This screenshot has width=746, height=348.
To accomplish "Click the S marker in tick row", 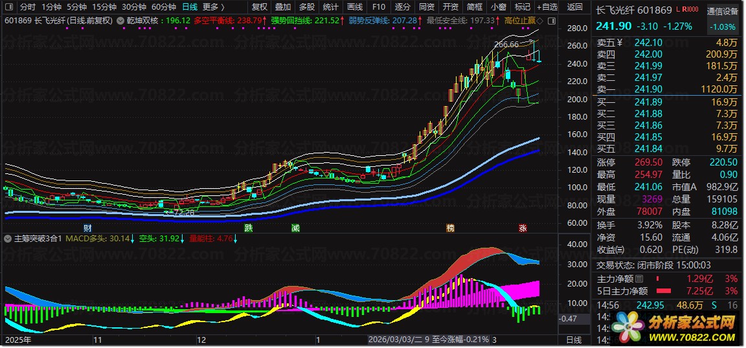I will (x=714, y=305).
